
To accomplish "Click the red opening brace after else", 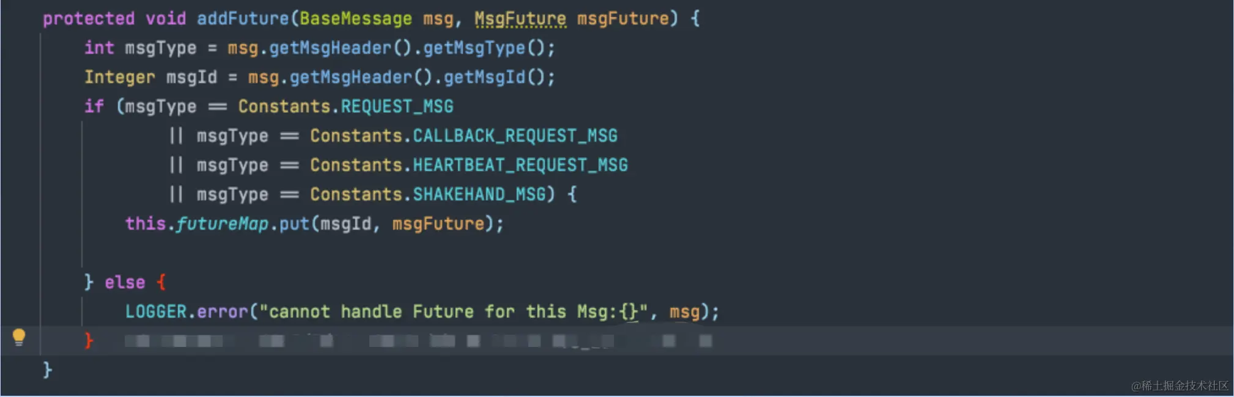I will tap(161, 282).
